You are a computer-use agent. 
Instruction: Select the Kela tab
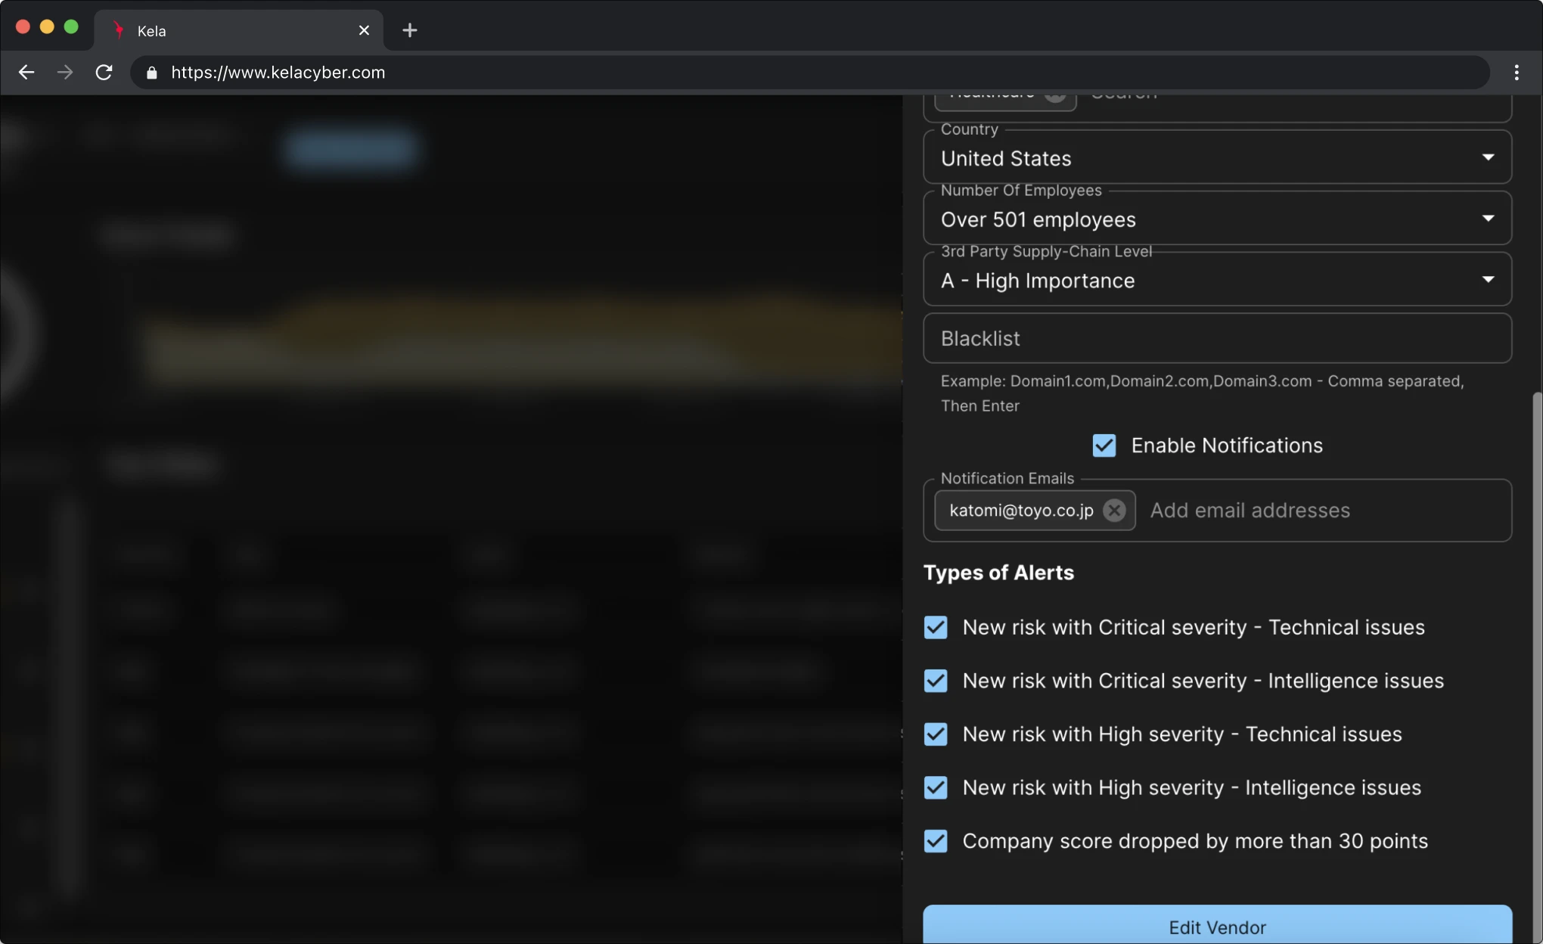click(238, 30)
